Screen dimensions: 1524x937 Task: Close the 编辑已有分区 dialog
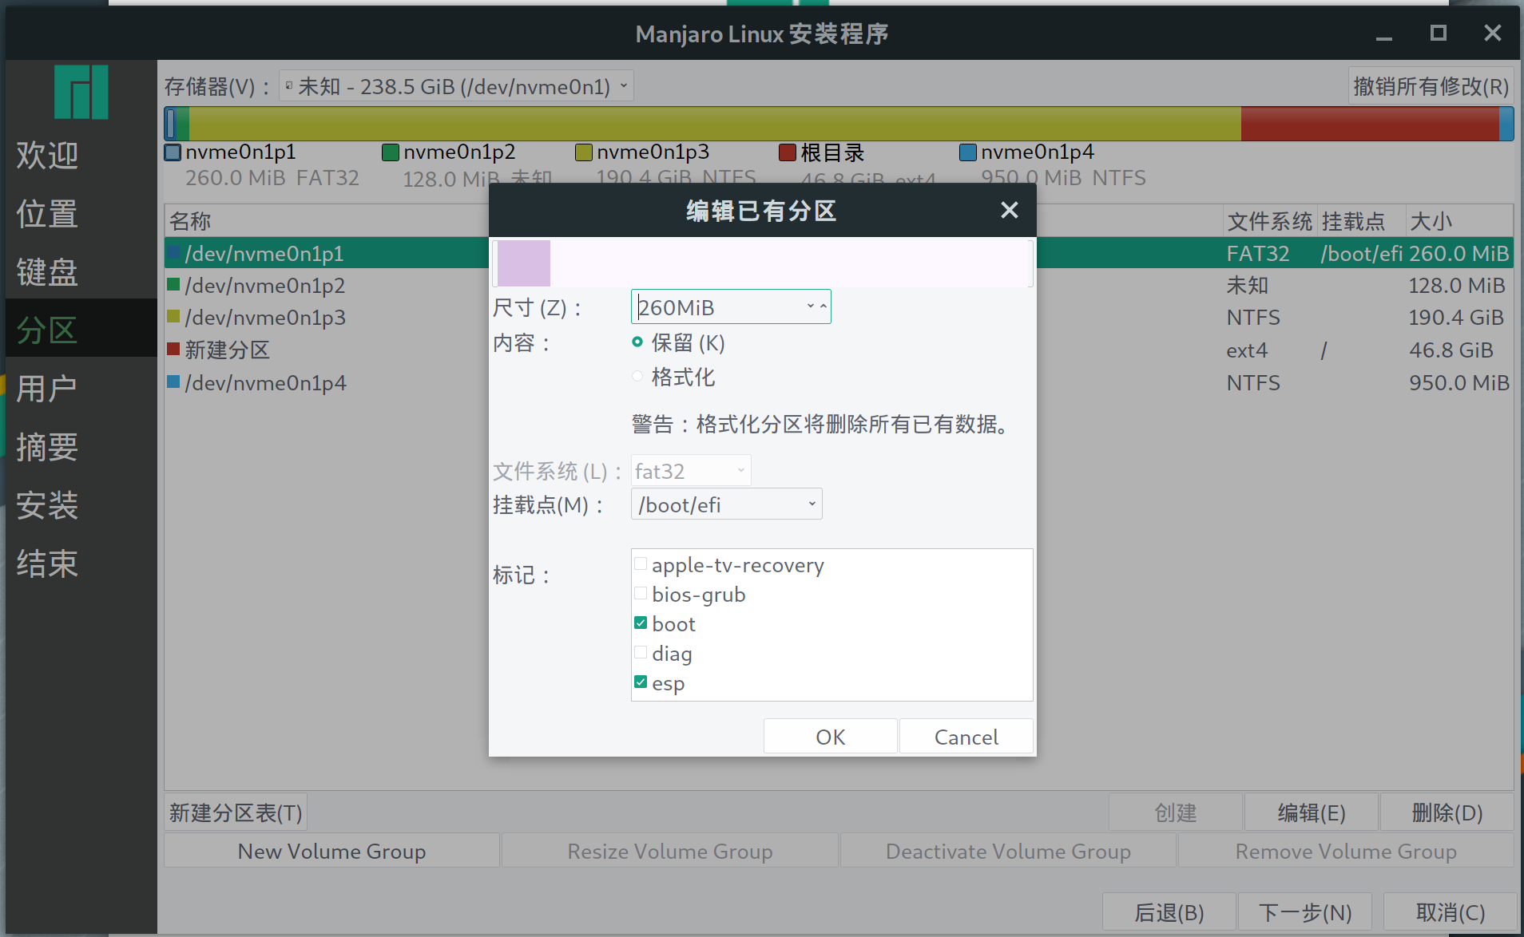[x=1009, y=210]
